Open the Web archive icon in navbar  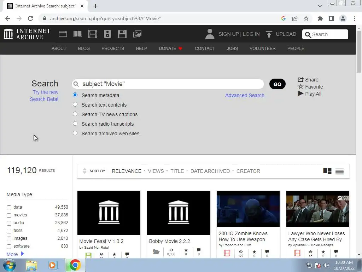[x=63, y=34]
